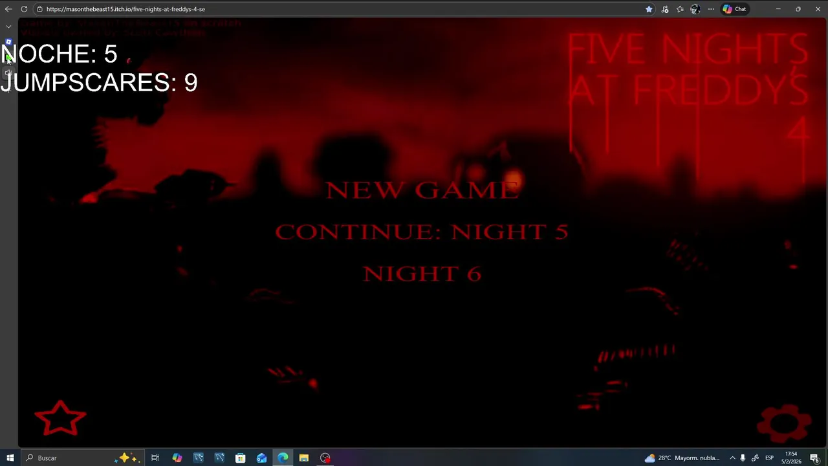Open the browser three-dots menu
The height and width of the screenshot is (466, 828).
click(x=711, y=9)
